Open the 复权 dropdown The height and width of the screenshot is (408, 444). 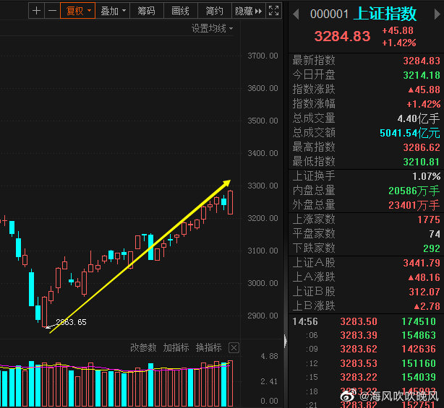click(78, 11)
